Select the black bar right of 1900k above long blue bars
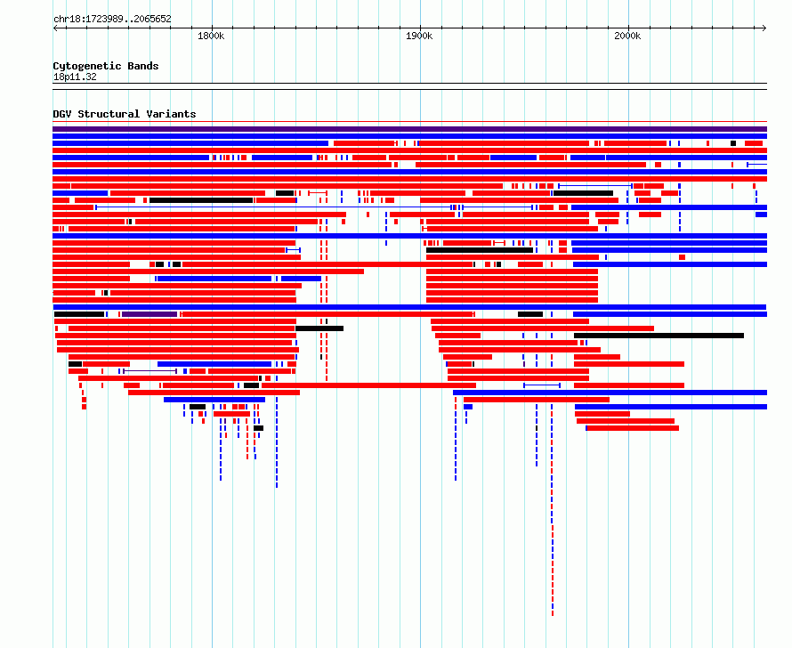 point(584,193)
